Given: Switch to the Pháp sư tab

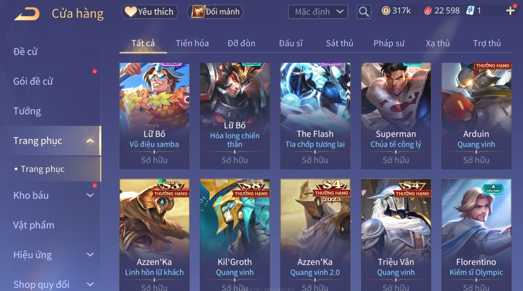Looking at the screenshot, I should (x=389, y=43).
